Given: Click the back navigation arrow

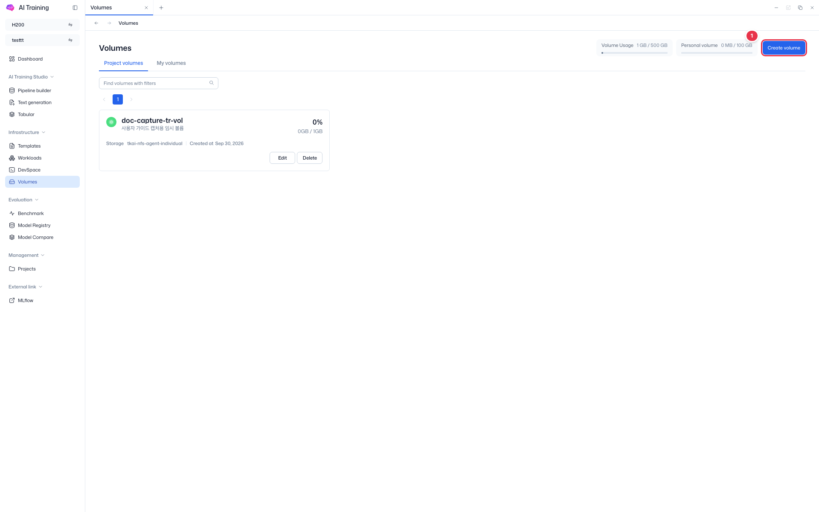Looking at the screenshot, I should (x=96, y=23).
